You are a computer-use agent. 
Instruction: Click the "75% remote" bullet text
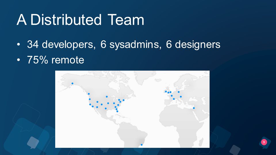55,60
